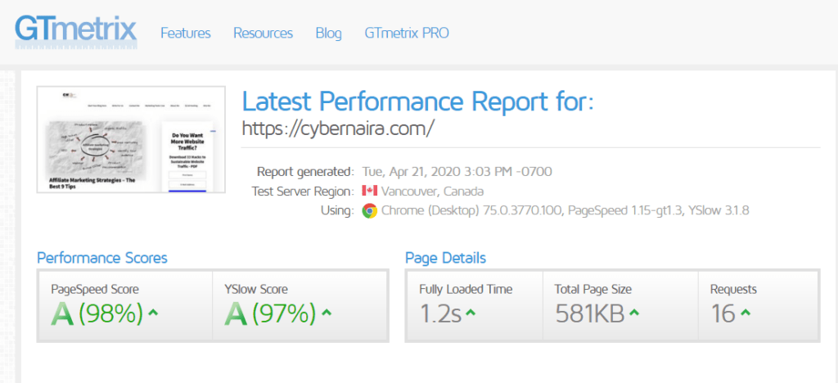This screenshot has width=838, height=383.
Task: Open the GTmetrix PRO link
Action: tap(407, 34)
